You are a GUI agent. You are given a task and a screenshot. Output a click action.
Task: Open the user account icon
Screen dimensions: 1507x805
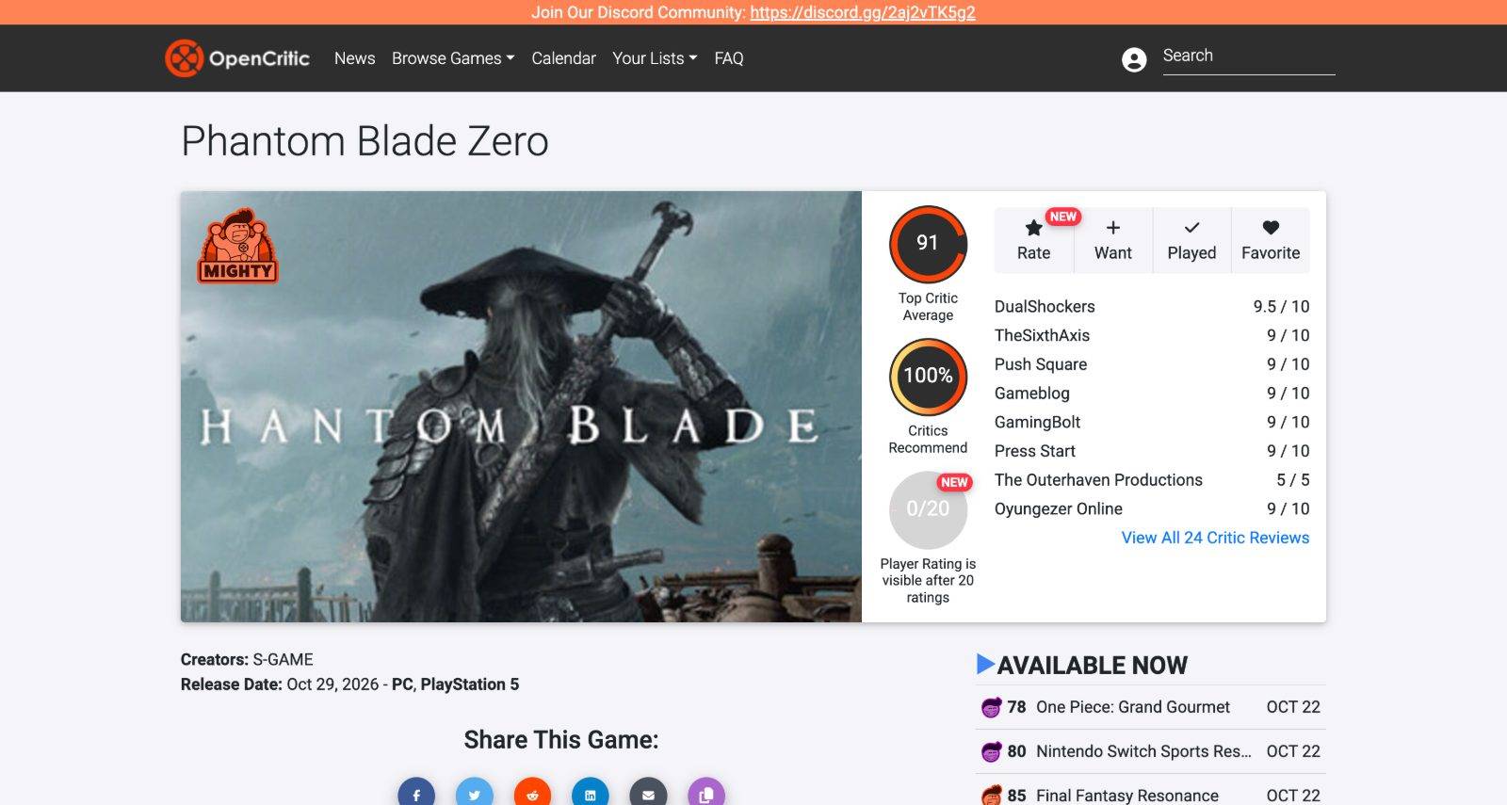pos(1134,59)
